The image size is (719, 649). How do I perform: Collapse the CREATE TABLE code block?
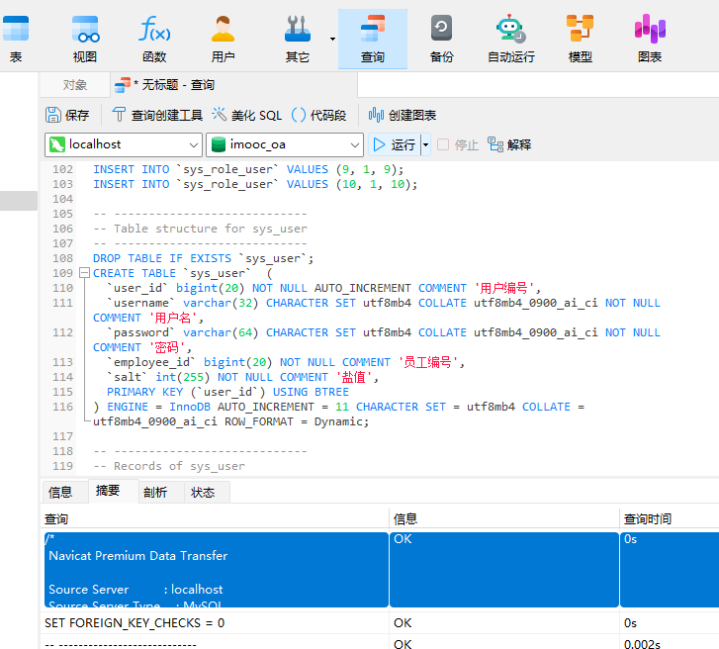point(85,273)
